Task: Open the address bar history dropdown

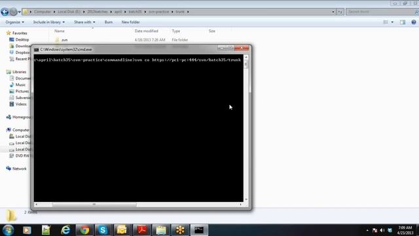Action: [x=333, y=12]
